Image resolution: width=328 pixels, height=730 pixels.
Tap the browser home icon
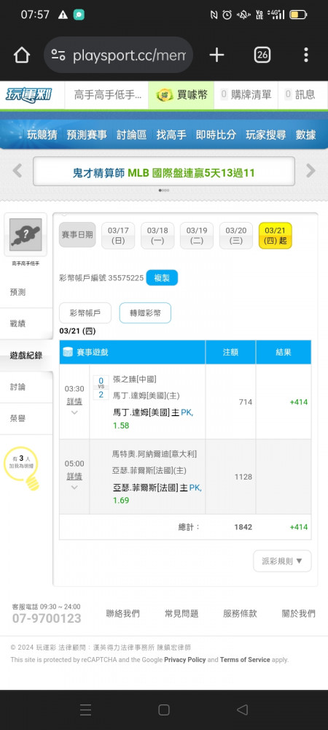[22, 55]
